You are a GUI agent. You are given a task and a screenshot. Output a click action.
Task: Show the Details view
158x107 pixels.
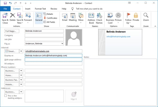[x=48, y=14]
